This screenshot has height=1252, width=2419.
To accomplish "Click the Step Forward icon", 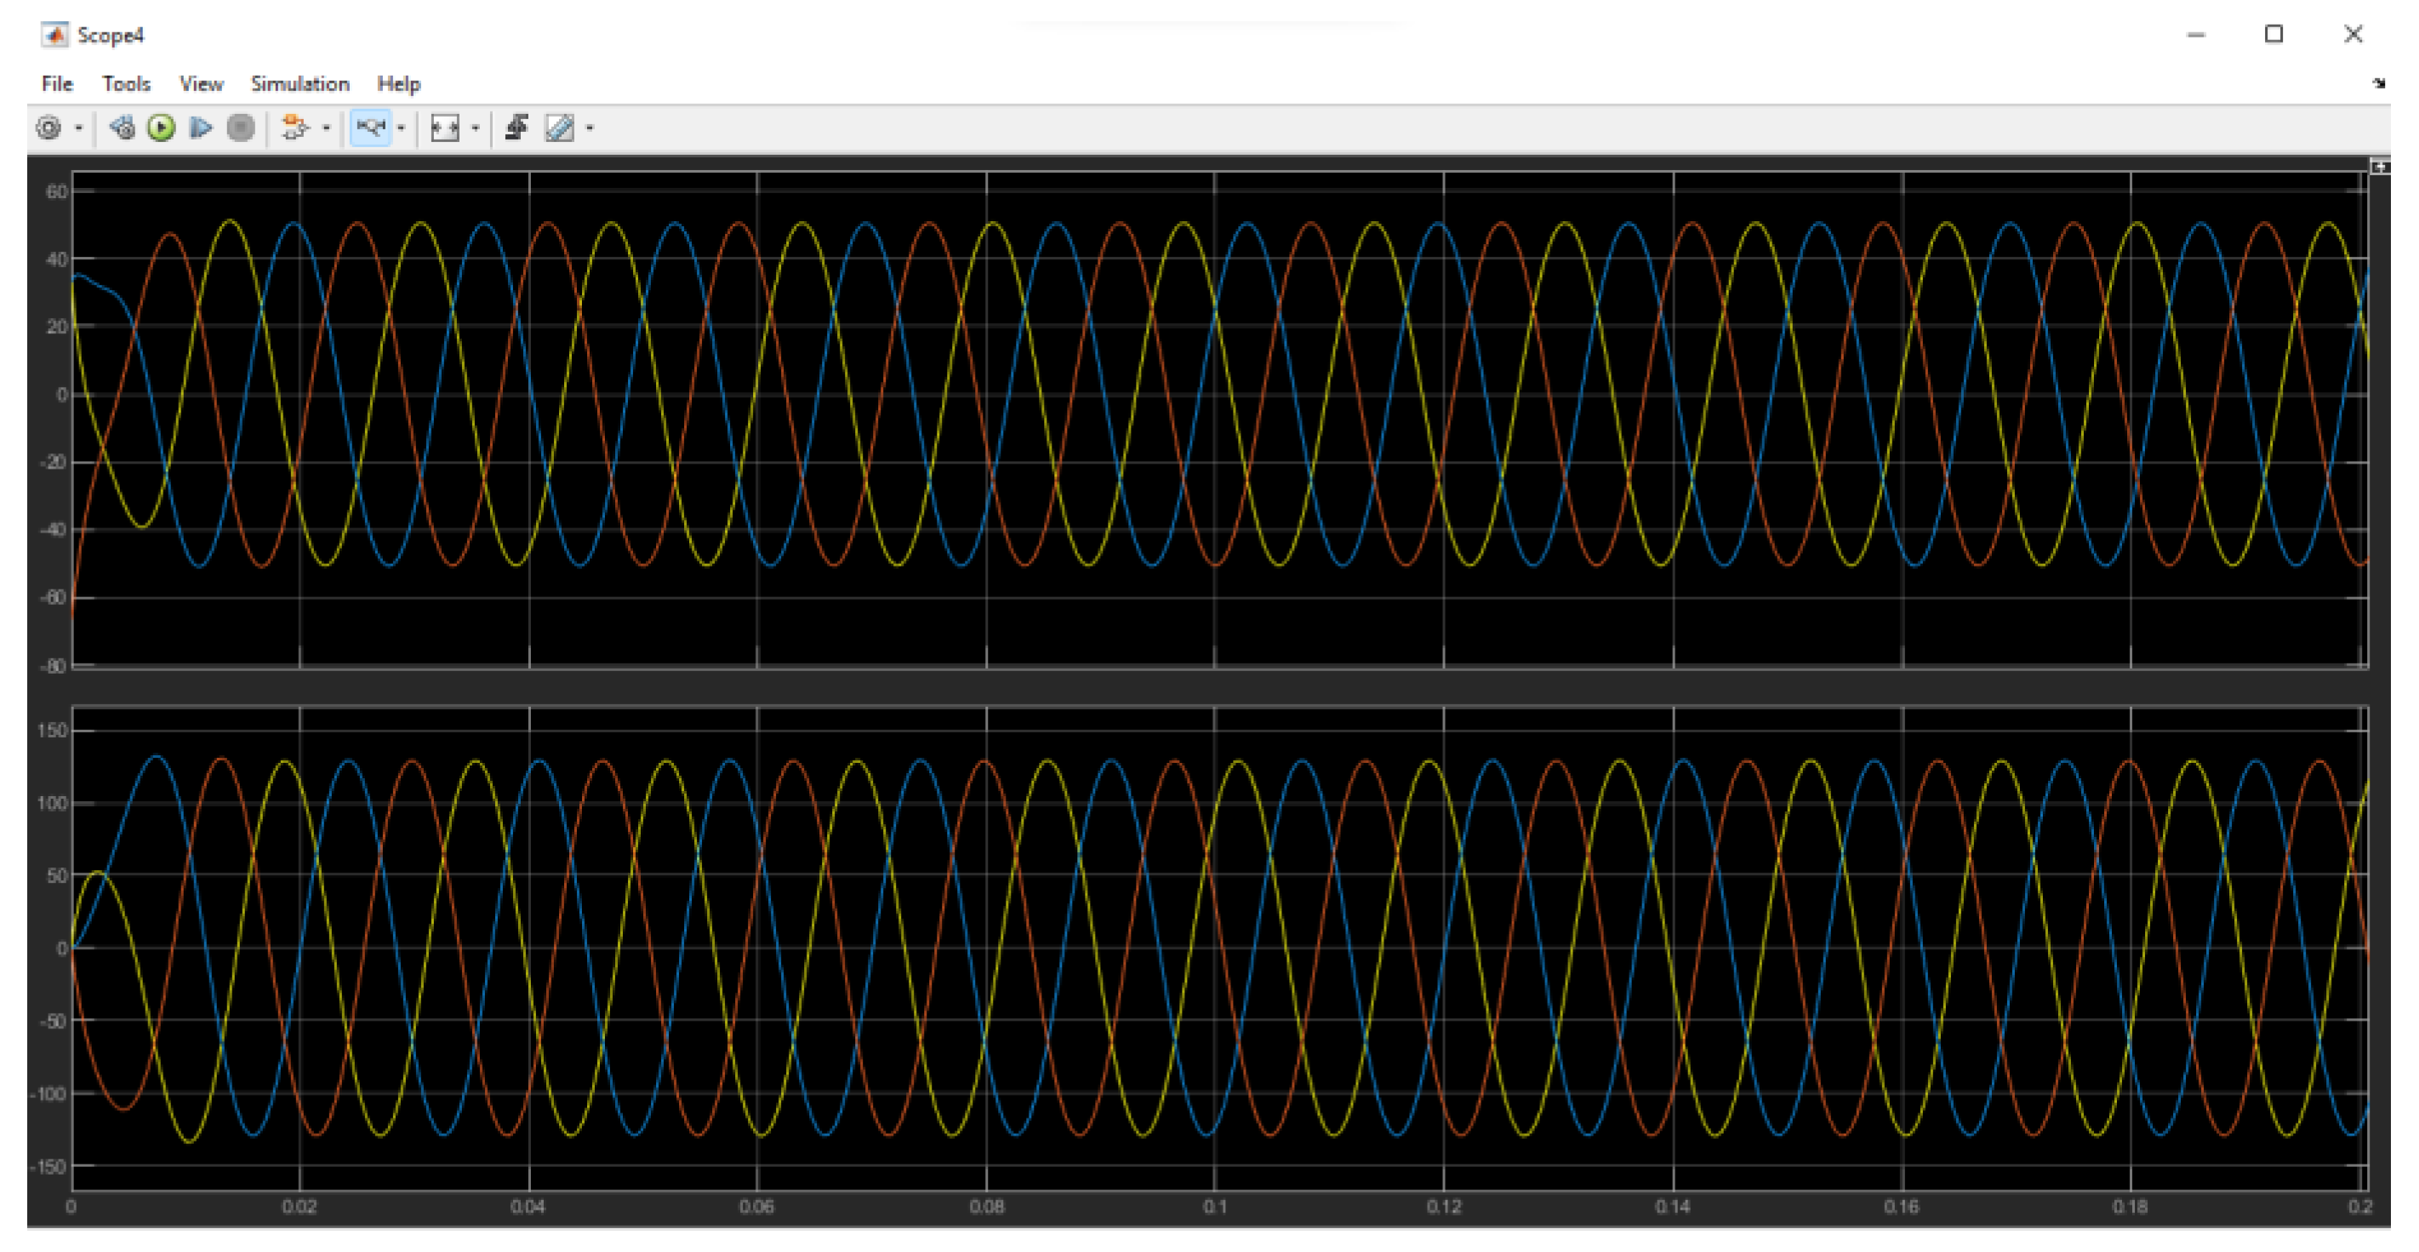I will pos(200,128).
